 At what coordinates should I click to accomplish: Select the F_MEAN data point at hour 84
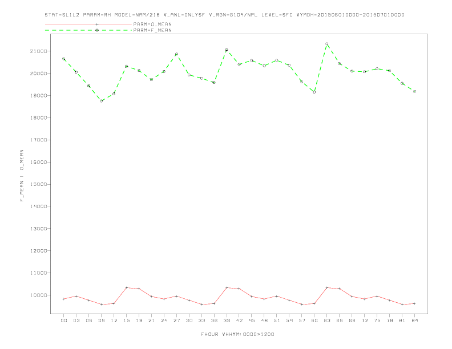click(414, 92)
